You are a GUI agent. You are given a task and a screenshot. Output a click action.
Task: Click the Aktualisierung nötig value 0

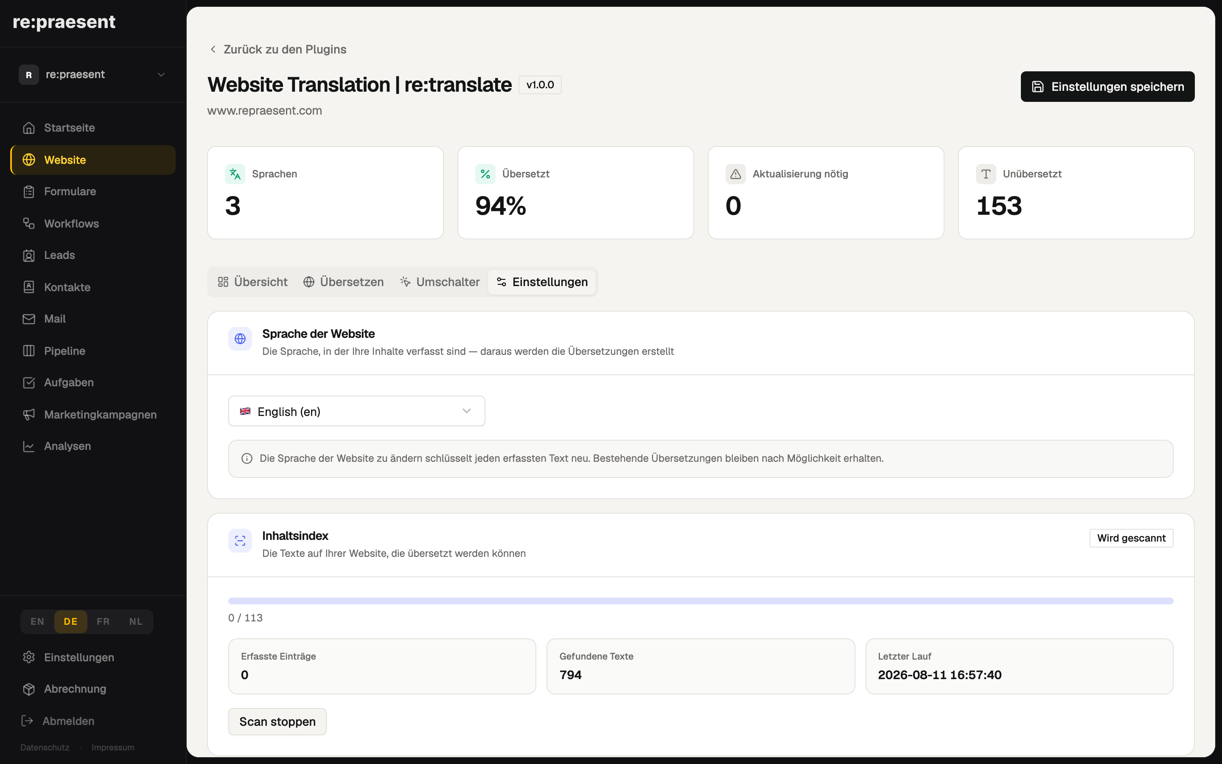pos(733,206)
